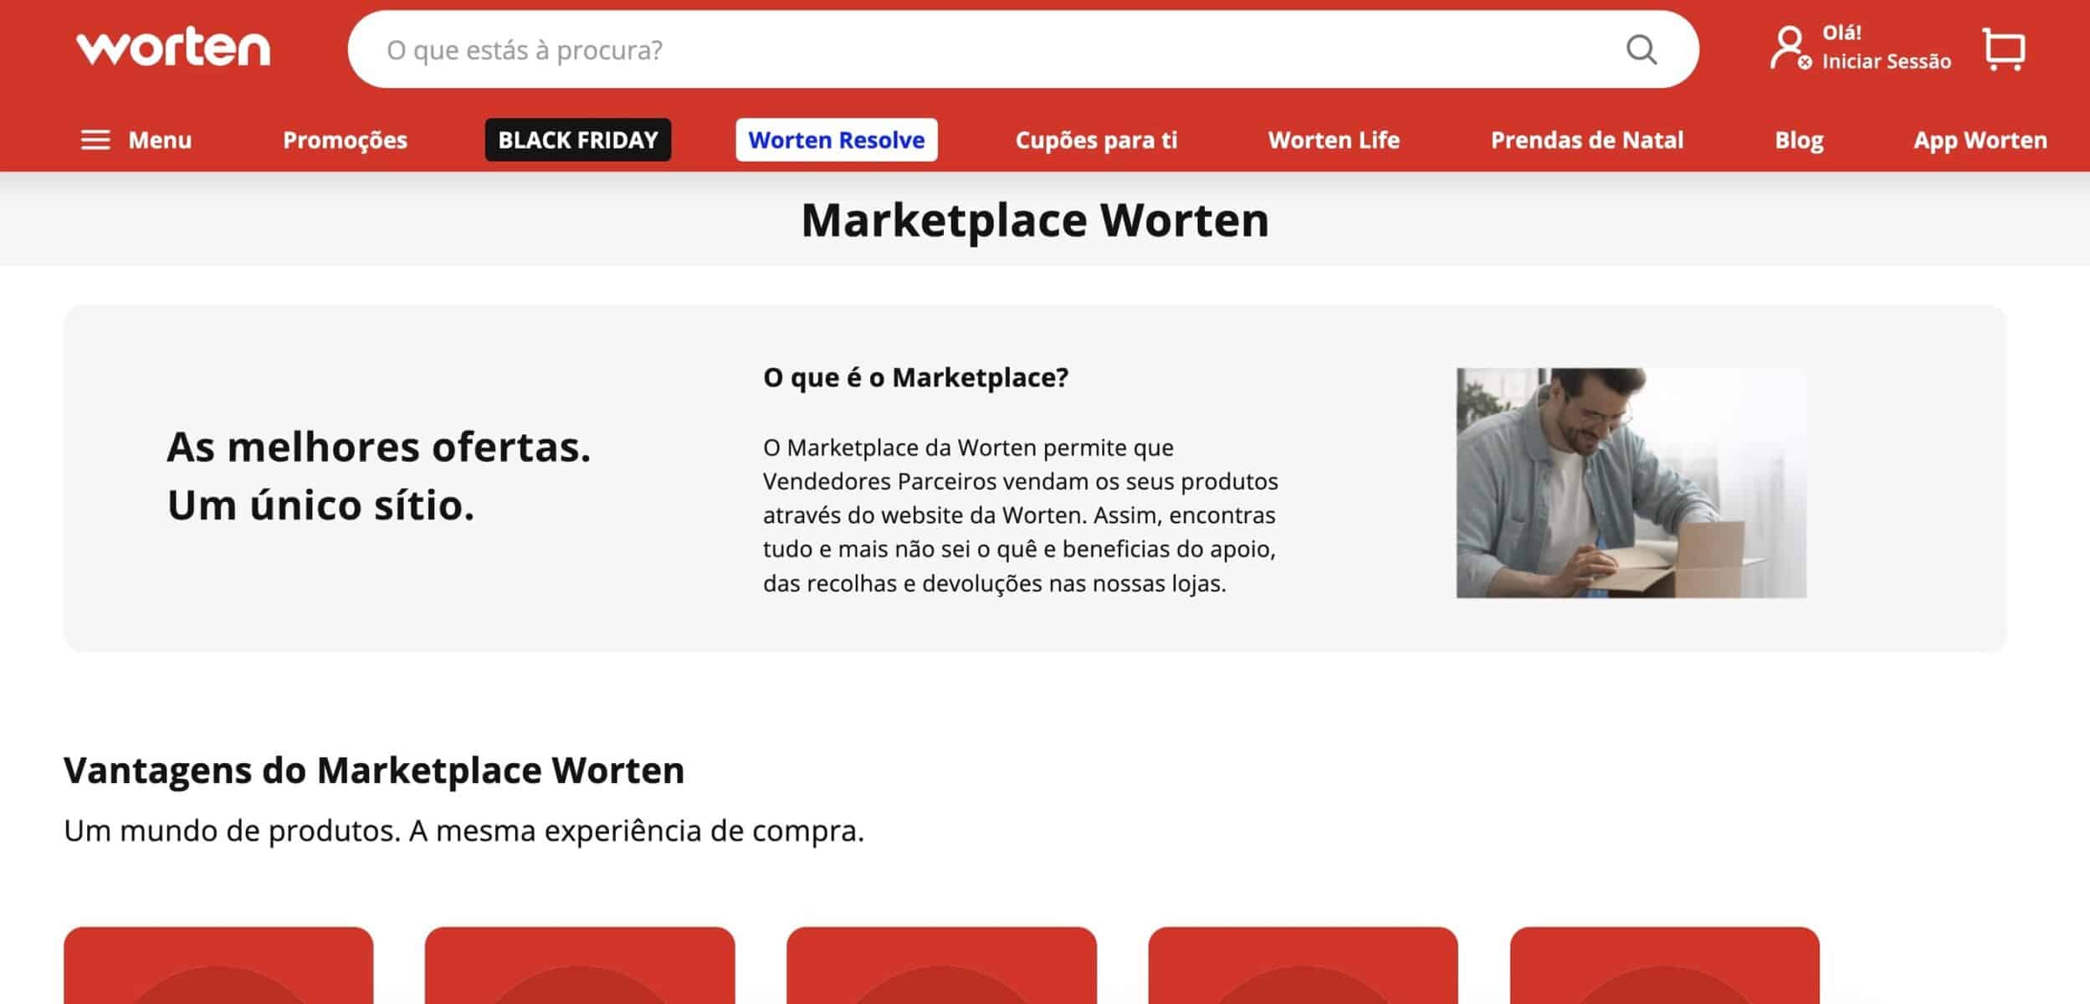Click the search magnifier icon
Image resolution: width=2090 pixels, height=1004 pixels.
[1641, 50]
